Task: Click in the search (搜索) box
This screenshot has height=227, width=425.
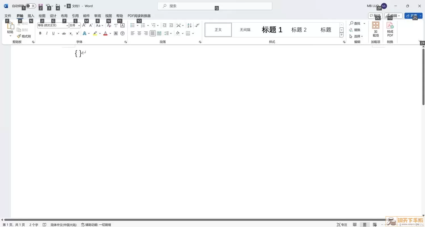Action: click(215, 6)
